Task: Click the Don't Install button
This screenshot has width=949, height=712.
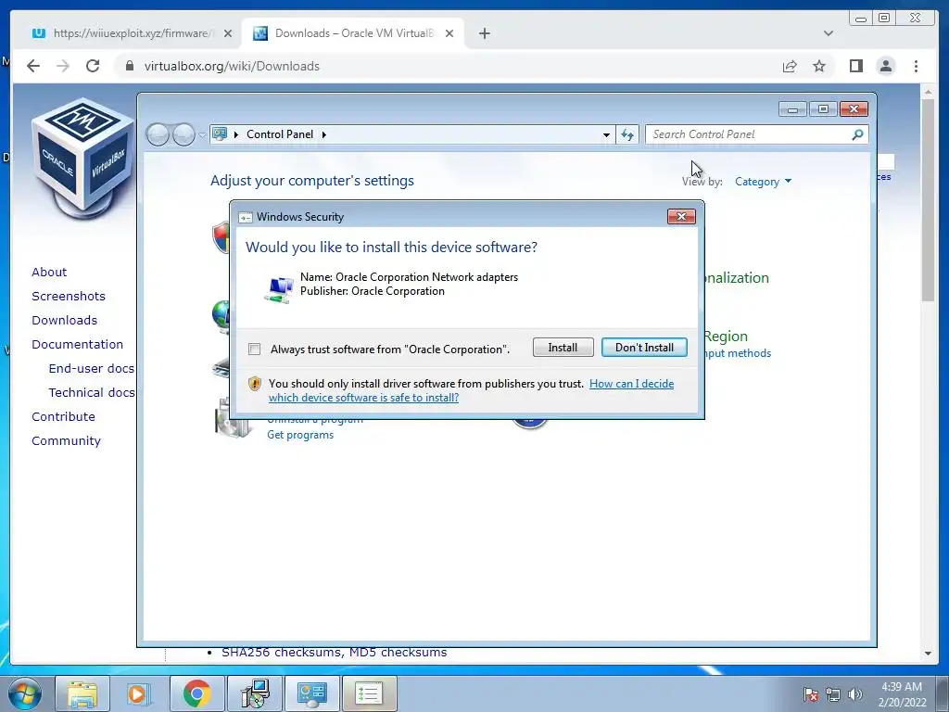Action: coord(644,348)
